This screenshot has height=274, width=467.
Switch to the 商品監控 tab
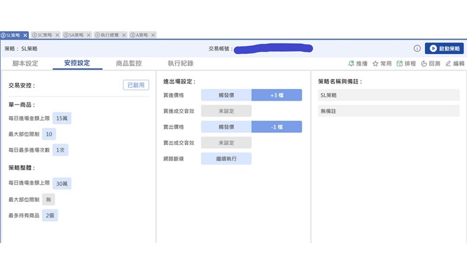[129, 63]
